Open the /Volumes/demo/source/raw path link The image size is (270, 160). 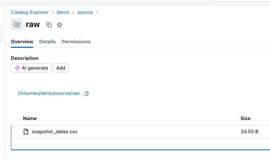(x=49, y=93)
